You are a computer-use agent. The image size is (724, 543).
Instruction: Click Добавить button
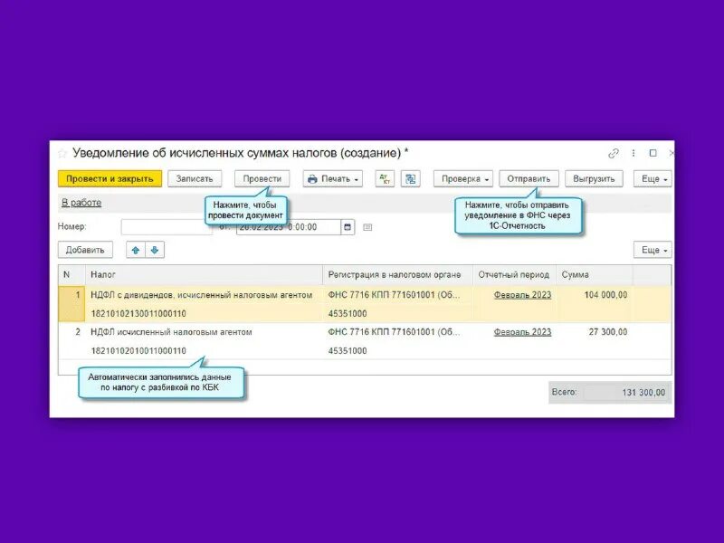coord(85,250)
